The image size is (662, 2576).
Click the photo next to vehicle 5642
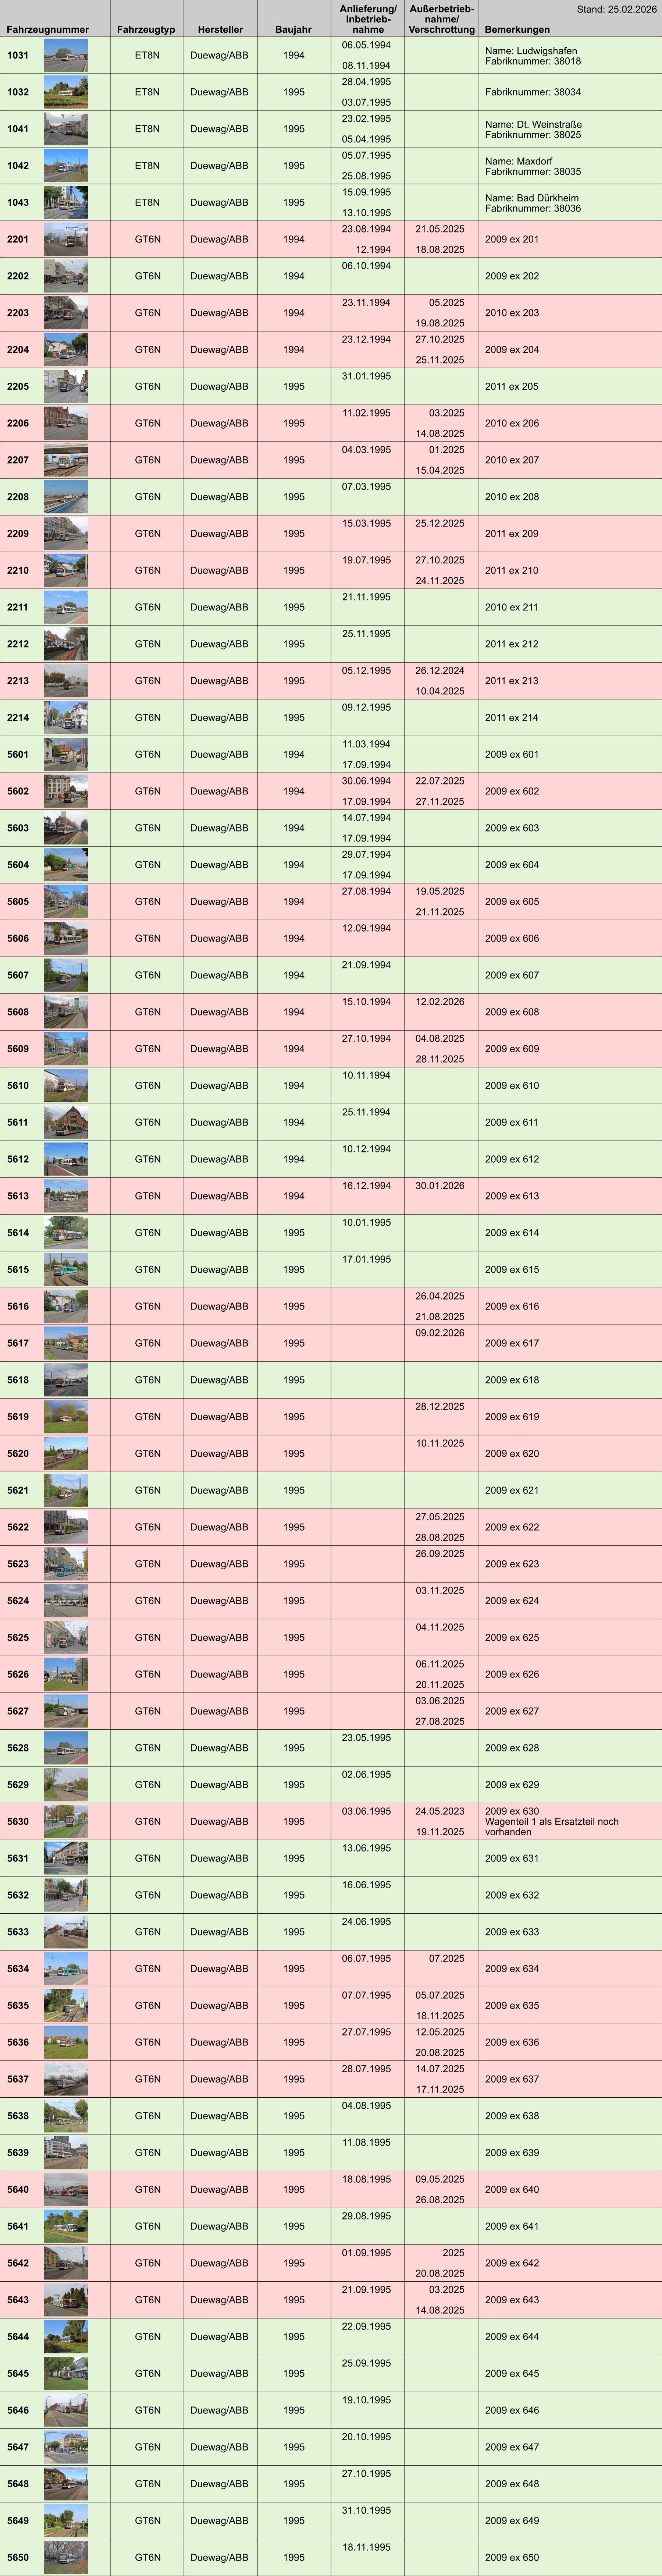pos(66,2263)
